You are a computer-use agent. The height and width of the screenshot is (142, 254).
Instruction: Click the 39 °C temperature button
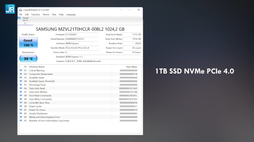[28, 59]
